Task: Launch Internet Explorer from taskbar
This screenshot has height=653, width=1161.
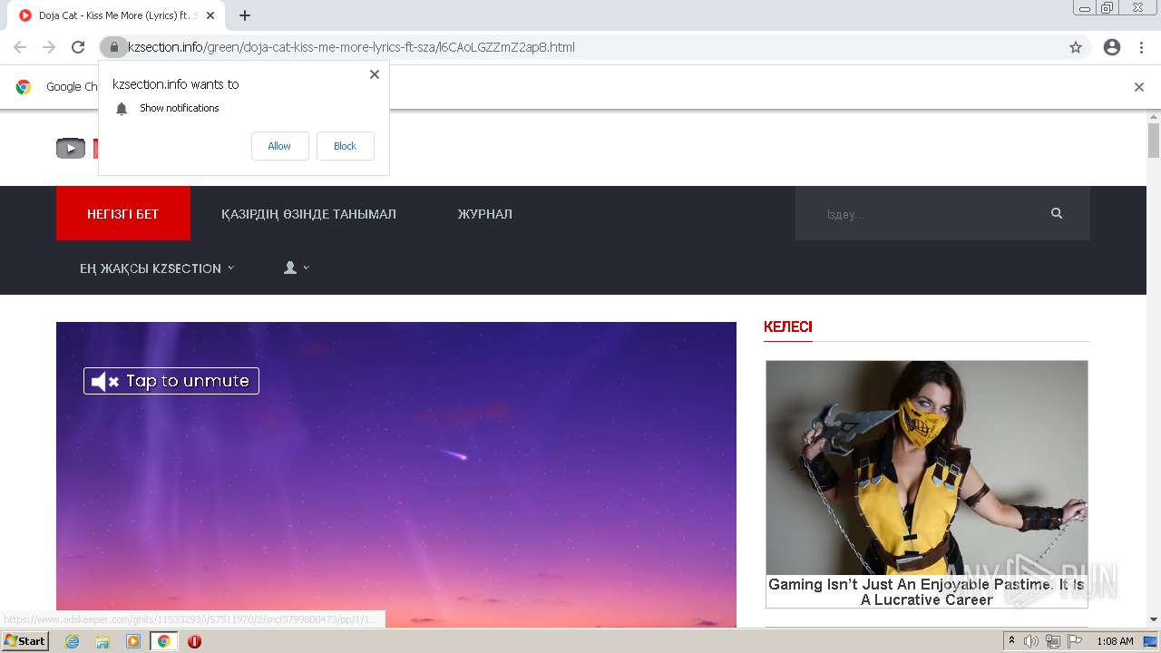Action: tap(72, 641)
